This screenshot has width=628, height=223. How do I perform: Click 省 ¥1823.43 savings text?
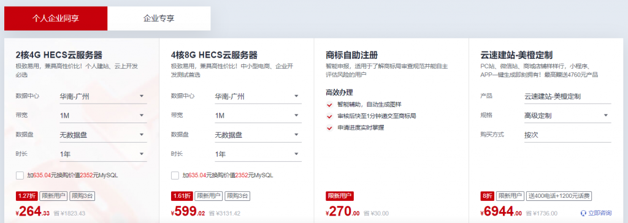pos(69,213)
